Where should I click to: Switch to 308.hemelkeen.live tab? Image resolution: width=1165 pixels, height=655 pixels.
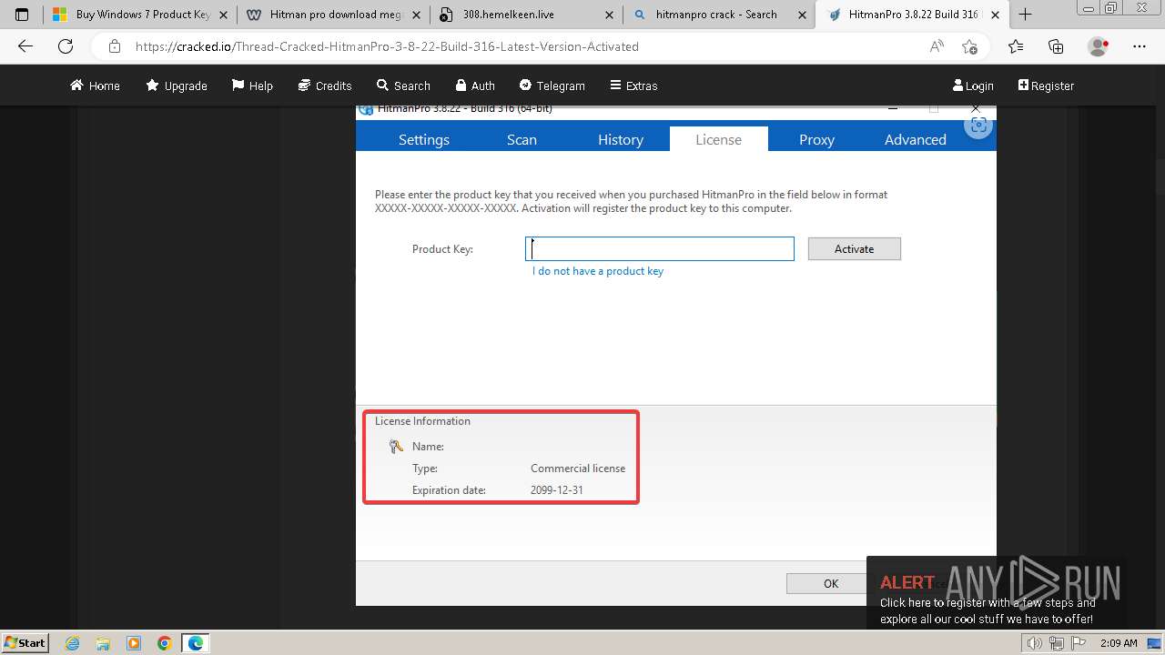(525, 15)
